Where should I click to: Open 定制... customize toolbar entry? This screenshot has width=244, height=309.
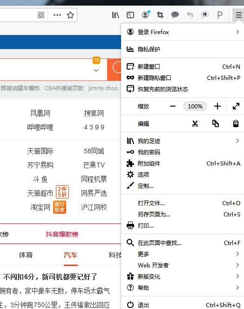183,186
